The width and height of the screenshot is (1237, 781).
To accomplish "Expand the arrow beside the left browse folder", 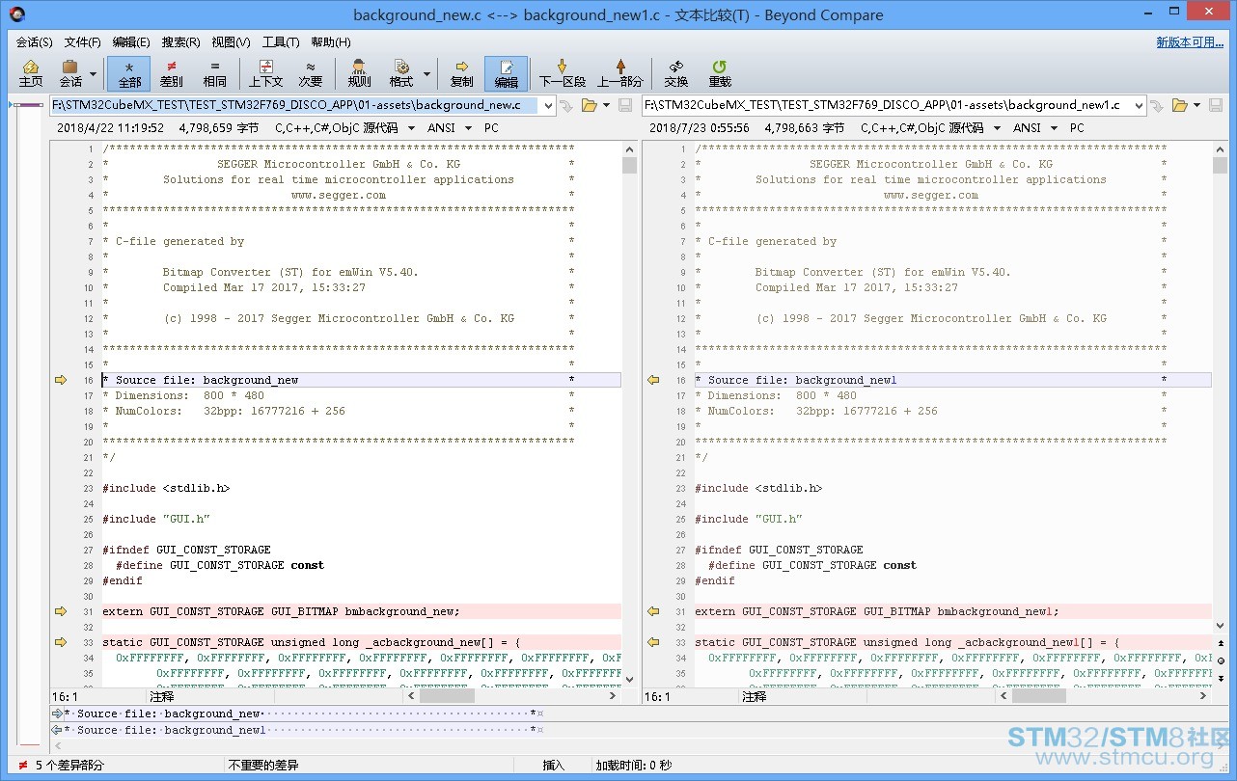I will [606, 105].
